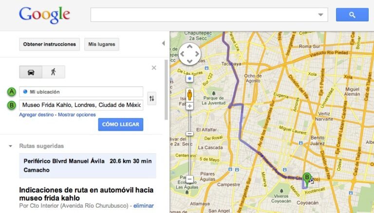Open the search box dropdown arrow
374x213 pixels.
point(320,15)
